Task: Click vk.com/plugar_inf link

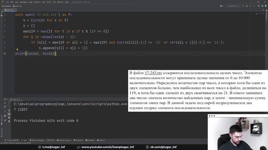Action: pyautogui.click(x=161, y=147)
